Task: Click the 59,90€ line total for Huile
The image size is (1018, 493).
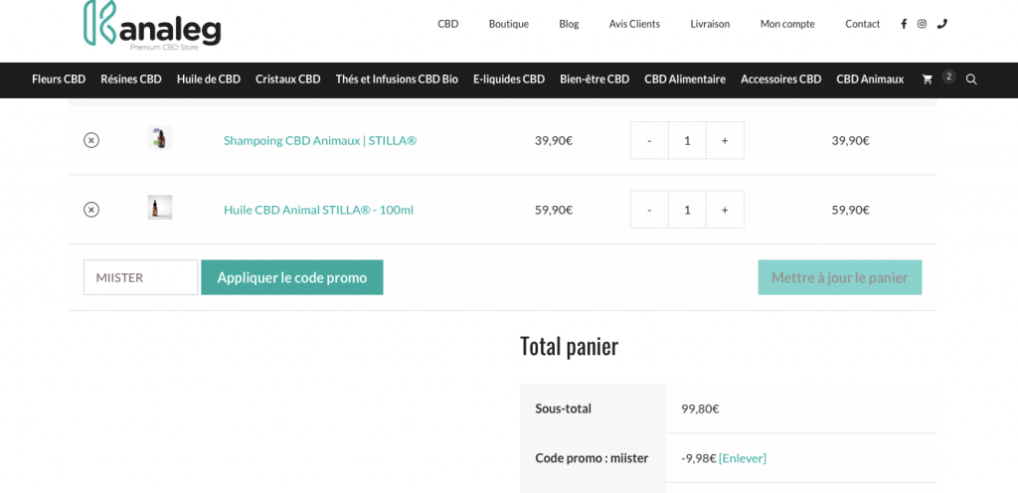Action: [x=851, y=210]
